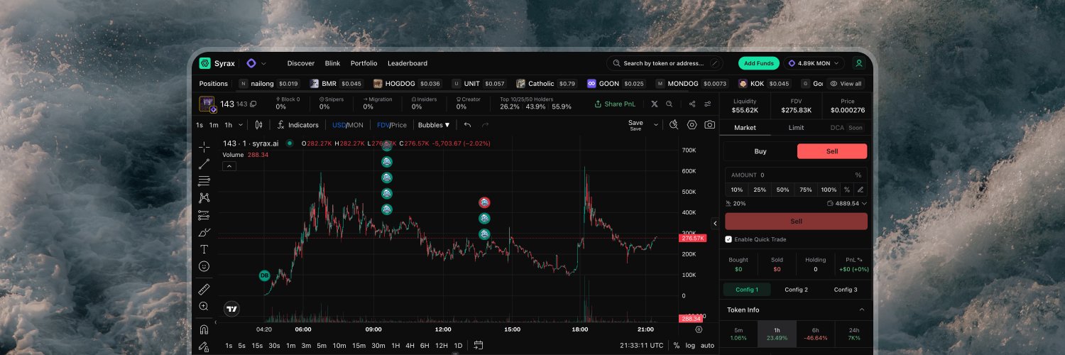Open chart settings hexagon icon
1065x355 pixels.
(x=692, y=125)
